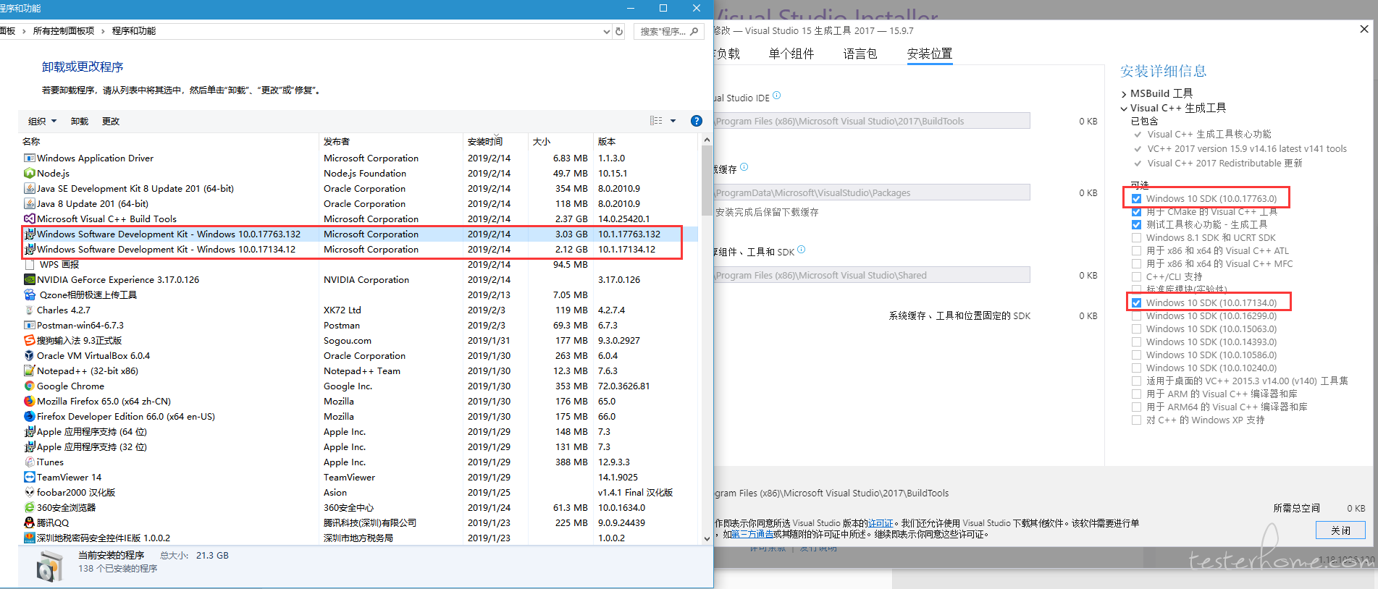This screenshot has width=1378, height=589.
Task: Select the 安装位置 tab
Action: coord(930,54)
